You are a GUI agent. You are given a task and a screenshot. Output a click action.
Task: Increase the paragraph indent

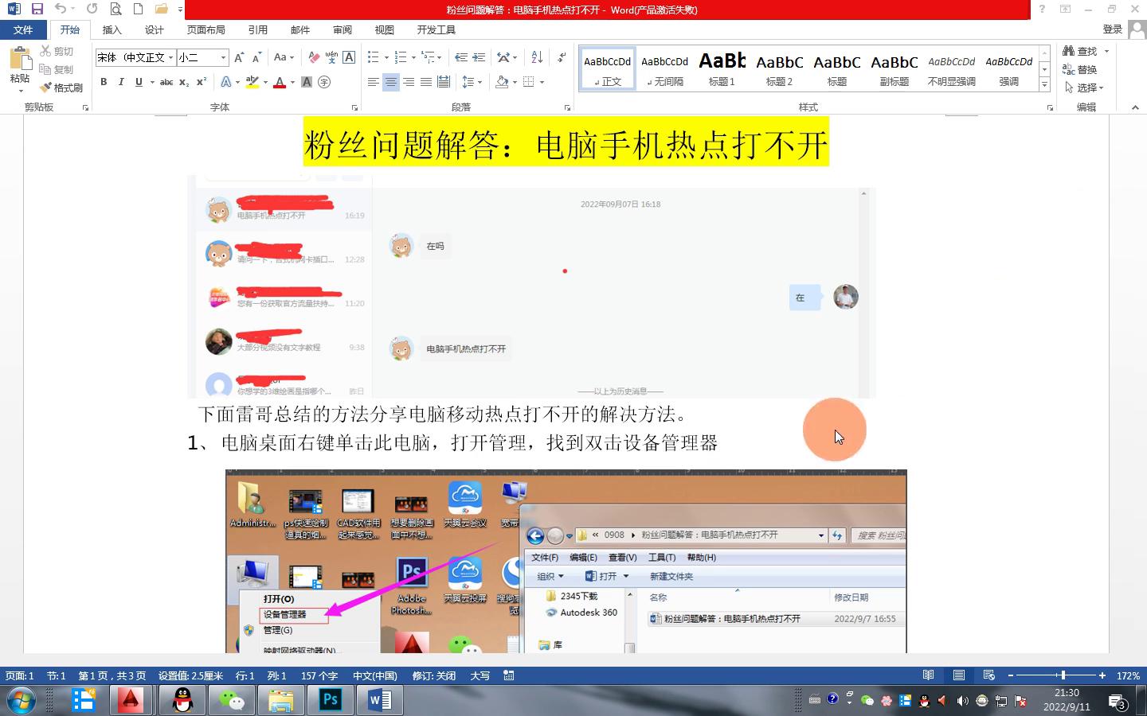click(479, 57)
